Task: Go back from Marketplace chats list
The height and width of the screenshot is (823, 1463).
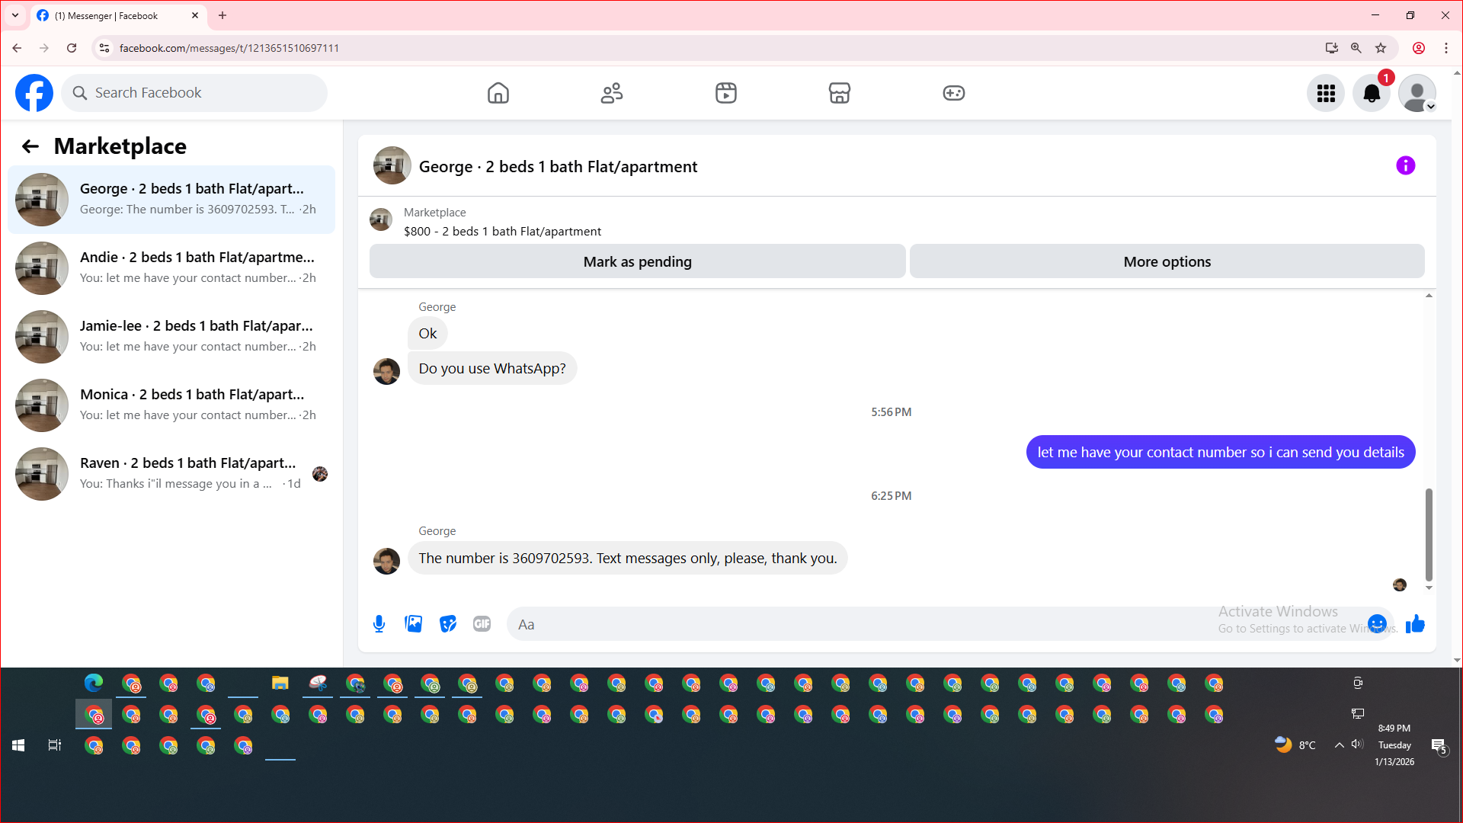Action: click(30, 146)
